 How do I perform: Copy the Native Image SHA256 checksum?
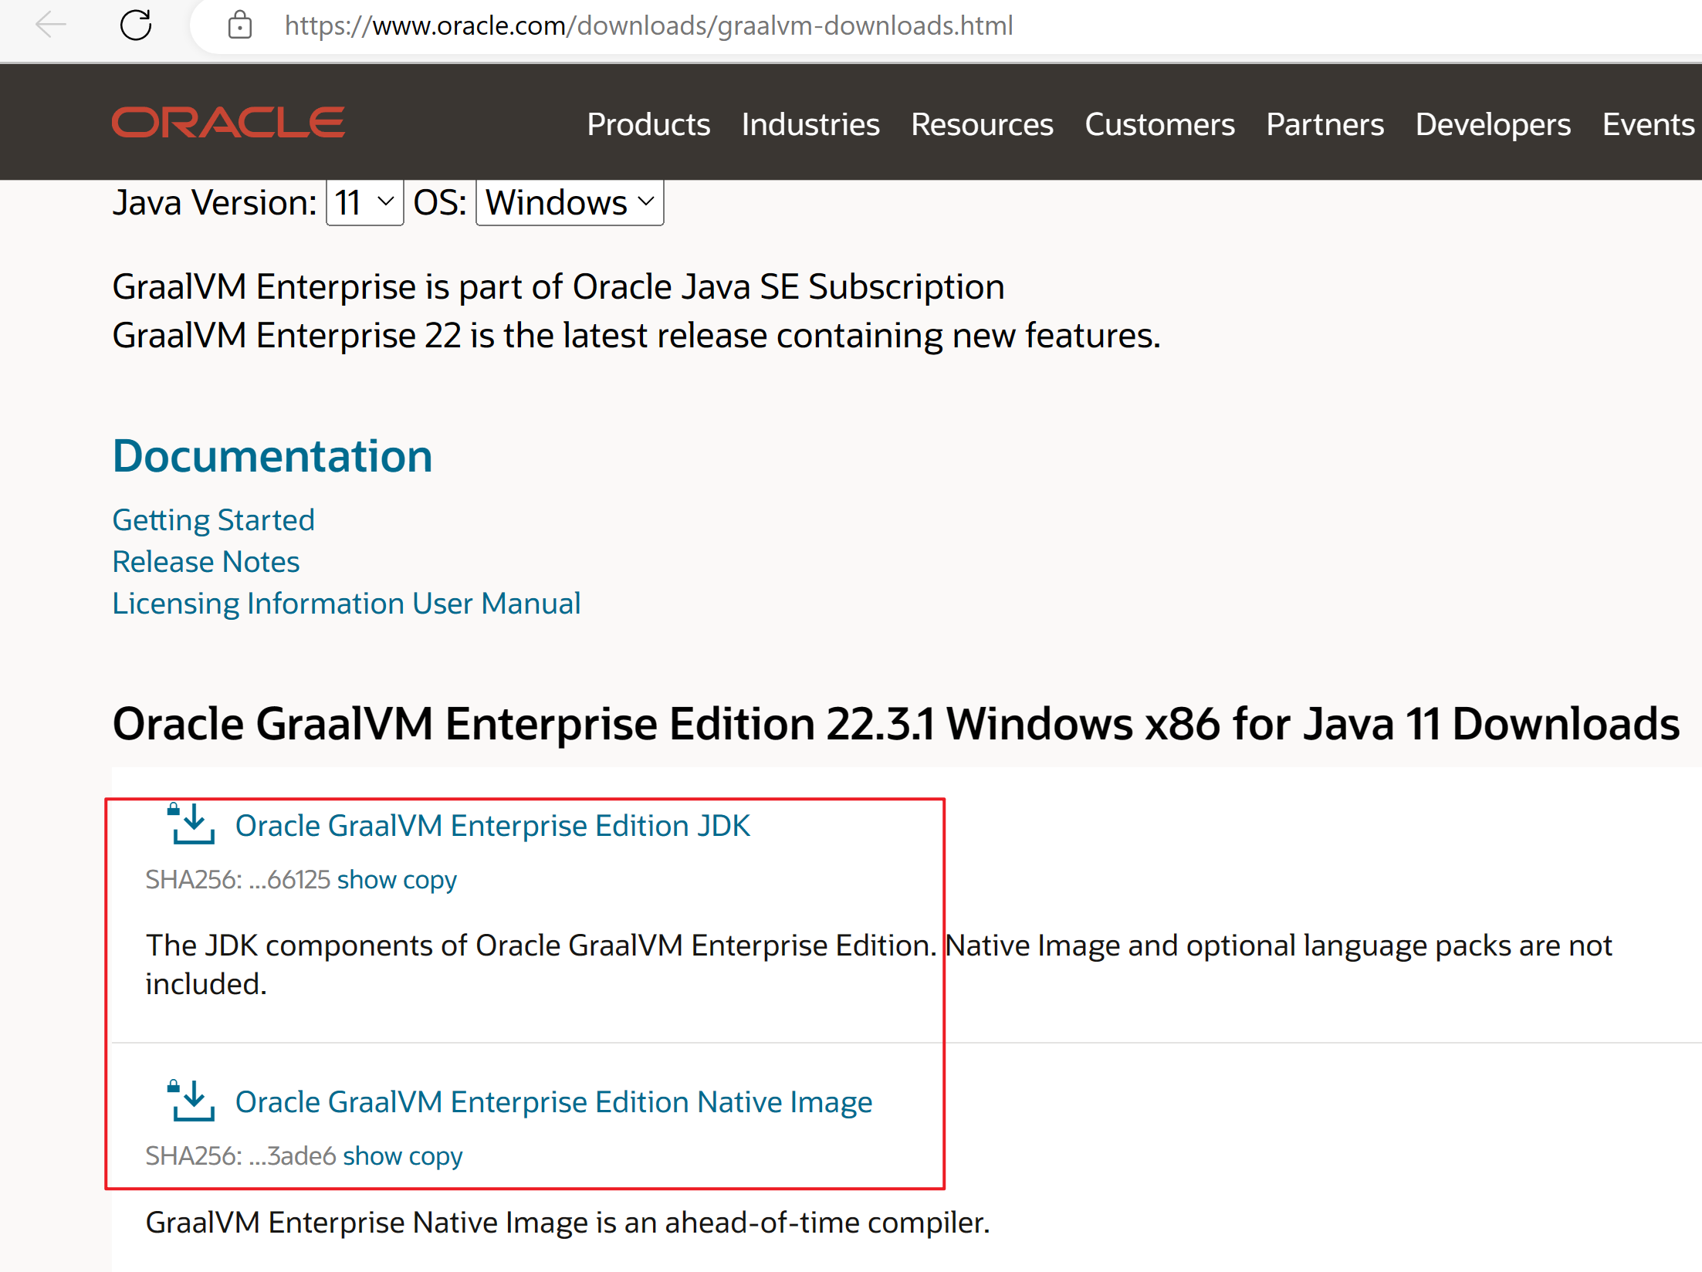(435, 1156)
